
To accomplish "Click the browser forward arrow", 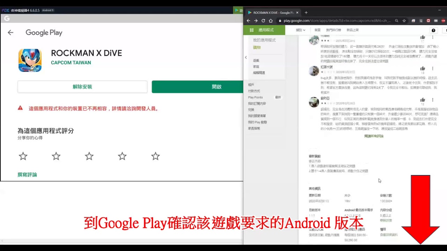I will pyautogui.click(x=256, y=21).
